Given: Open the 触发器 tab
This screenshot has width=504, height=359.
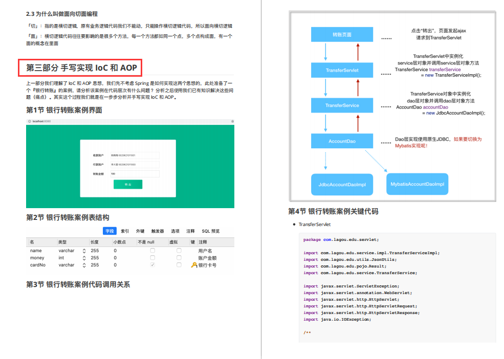Looking at the screenshot, I should click(x=158, y=231).
